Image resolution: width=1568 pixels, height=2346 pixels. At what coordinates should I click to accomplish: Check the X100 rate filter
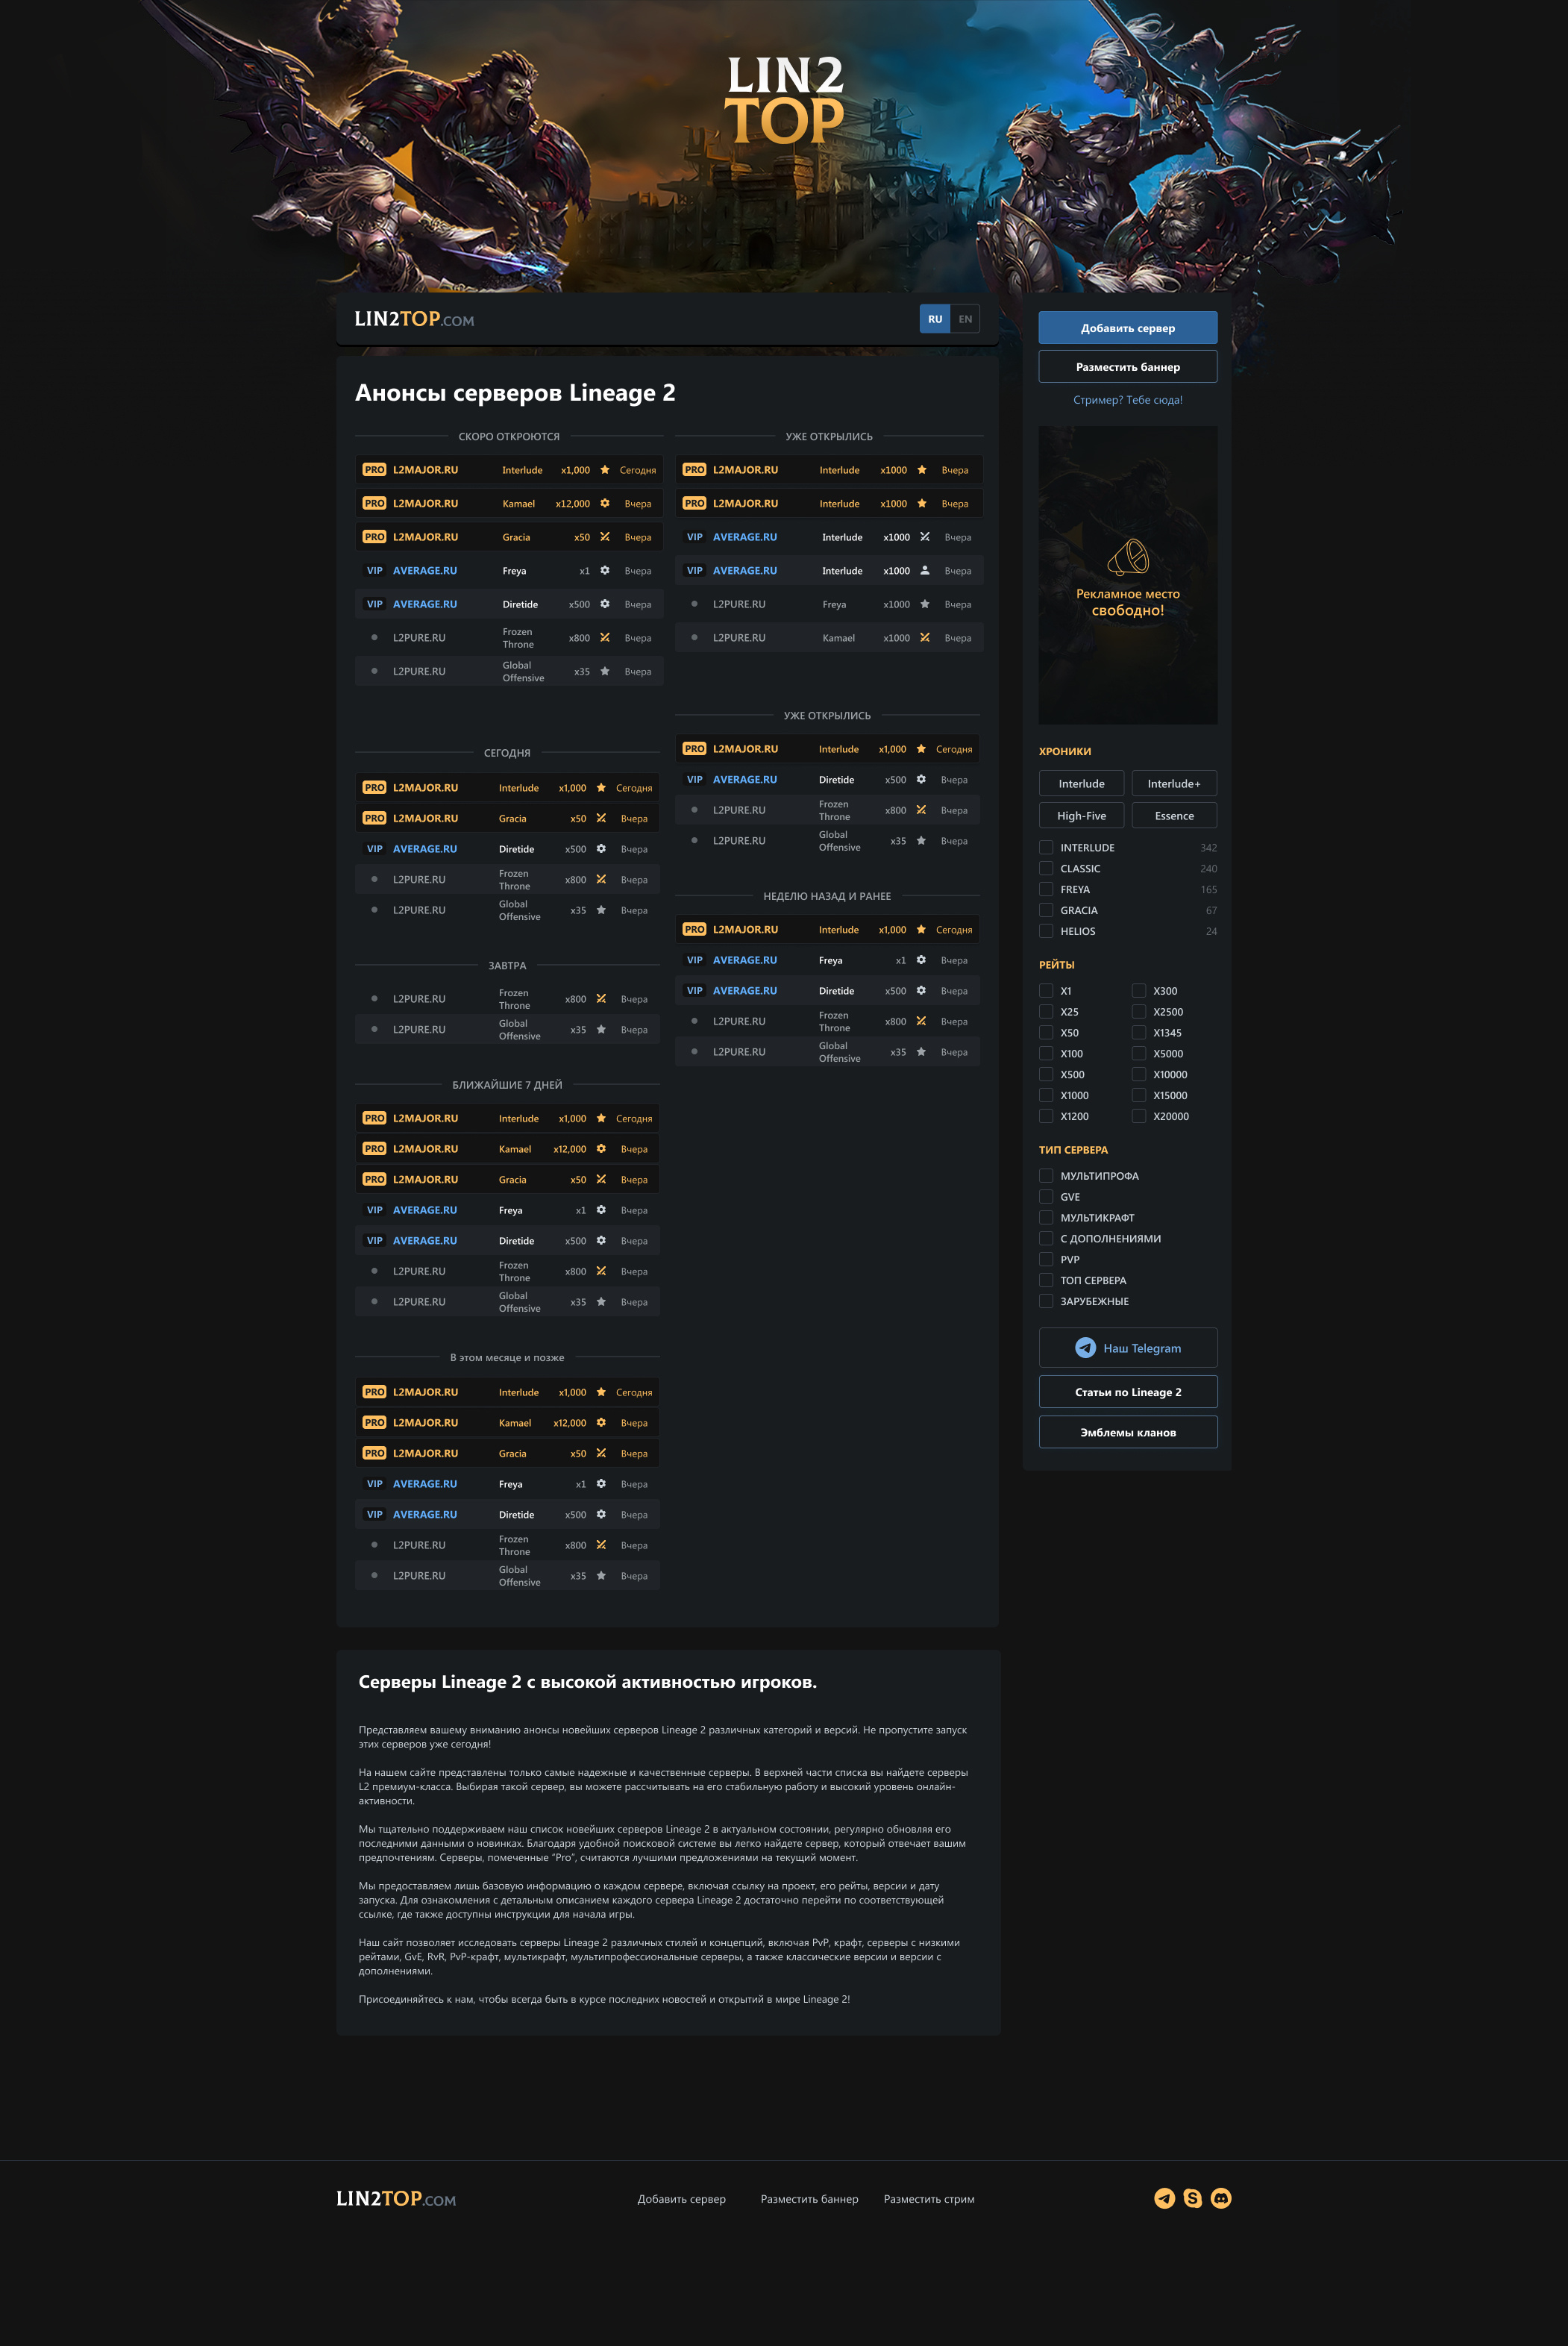pos(1046,1053)
